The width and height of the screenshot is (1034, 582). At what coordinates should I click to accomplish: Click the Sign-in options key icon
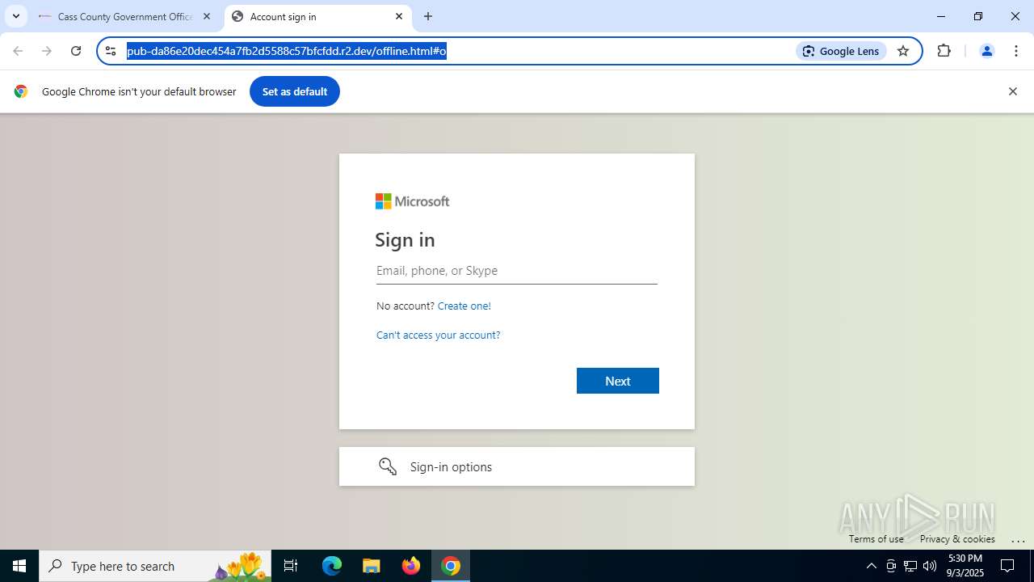(x=388, y=466)
